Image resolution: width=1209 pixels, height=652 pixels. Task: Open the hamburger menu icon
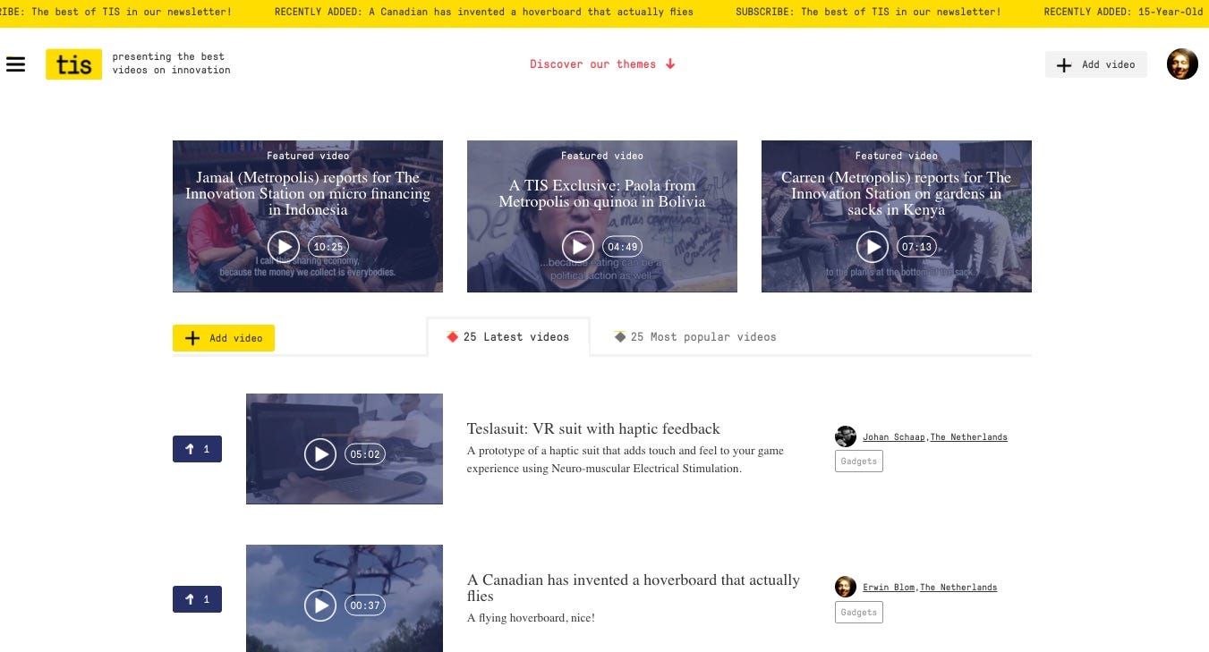tap(15, 64)
